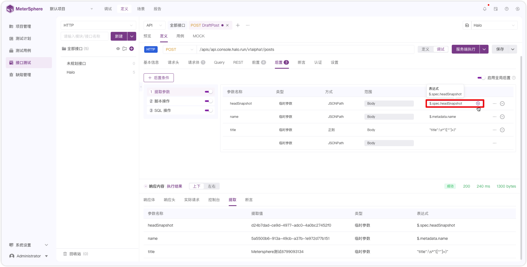The height and width of the screenshot is (267, 527).
Task: Click the 后置条件 add button
Action: point(159,78)
